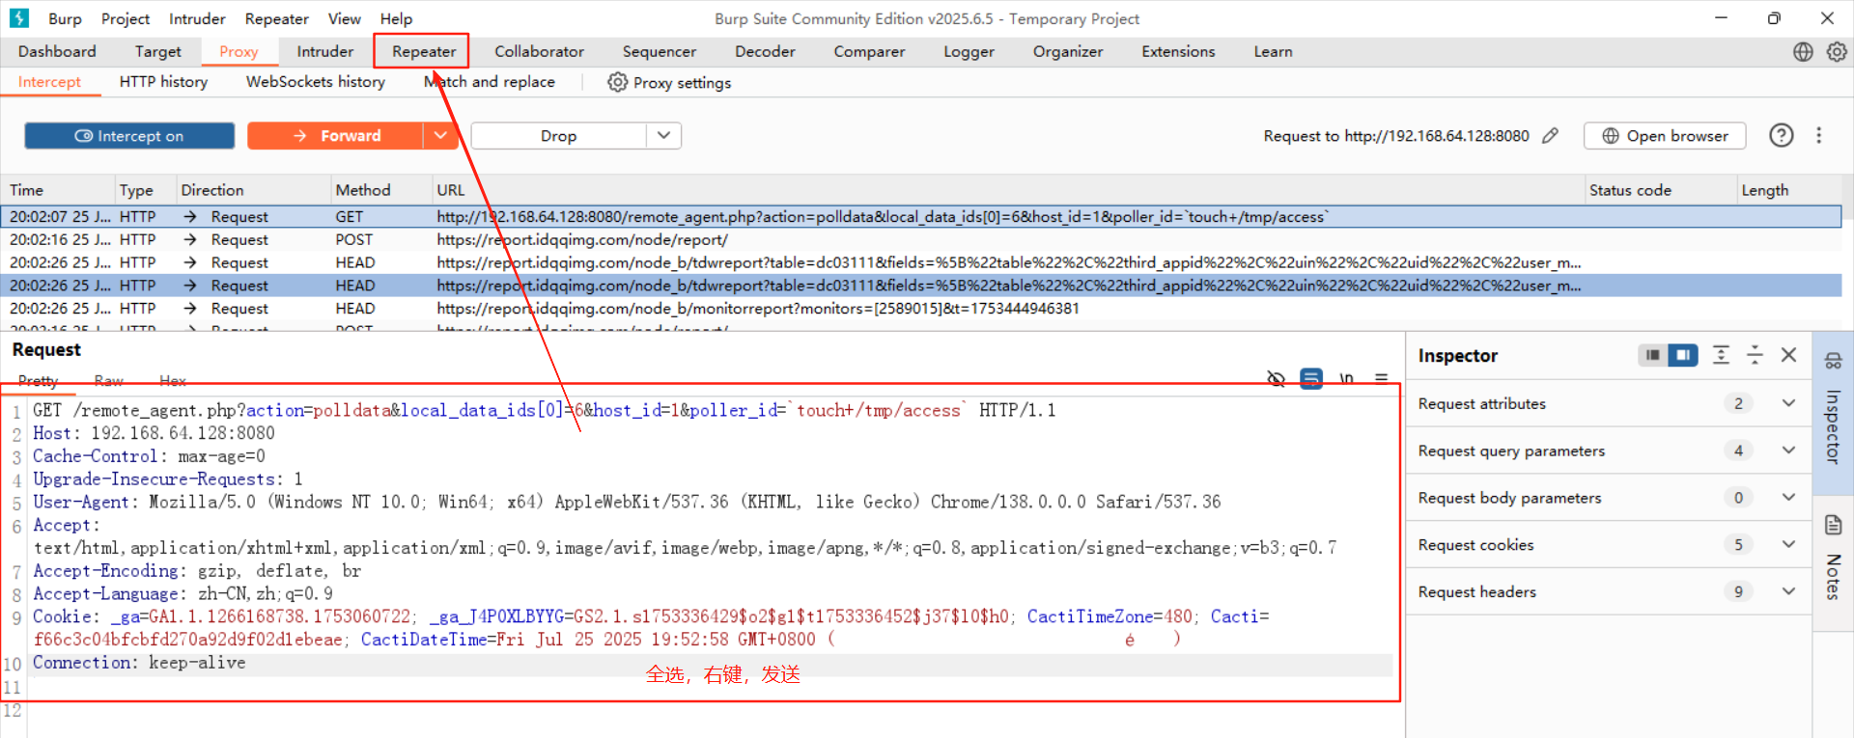The image size is (1854, 738).
Task: Forward the intercepted request
Action: point(335,136)
